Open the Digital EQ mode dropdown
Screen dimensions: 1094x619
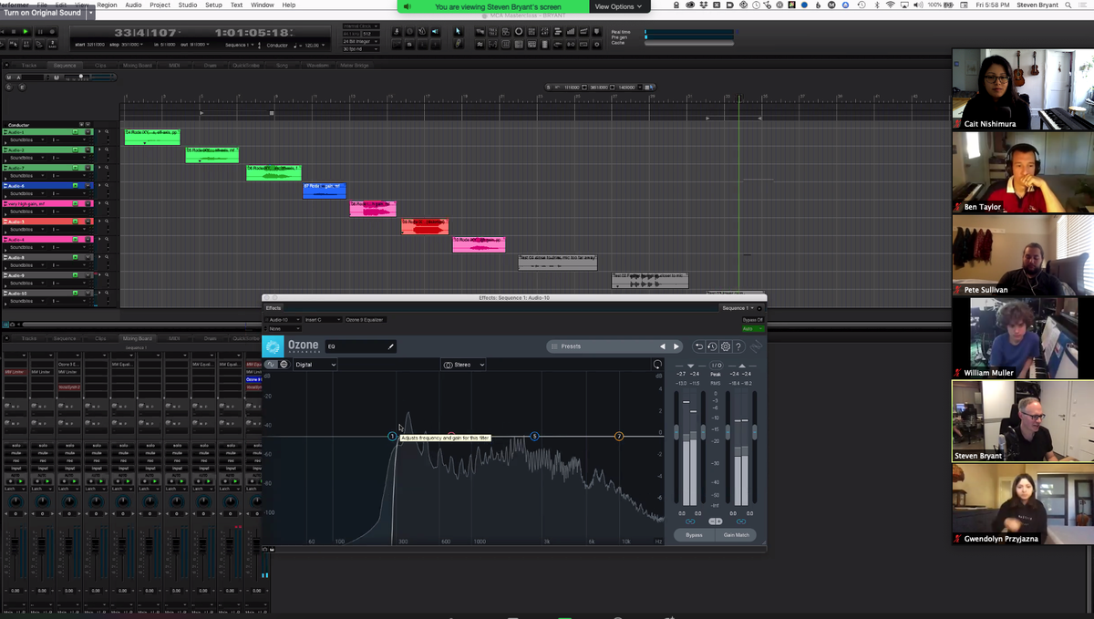click(315, 365)
